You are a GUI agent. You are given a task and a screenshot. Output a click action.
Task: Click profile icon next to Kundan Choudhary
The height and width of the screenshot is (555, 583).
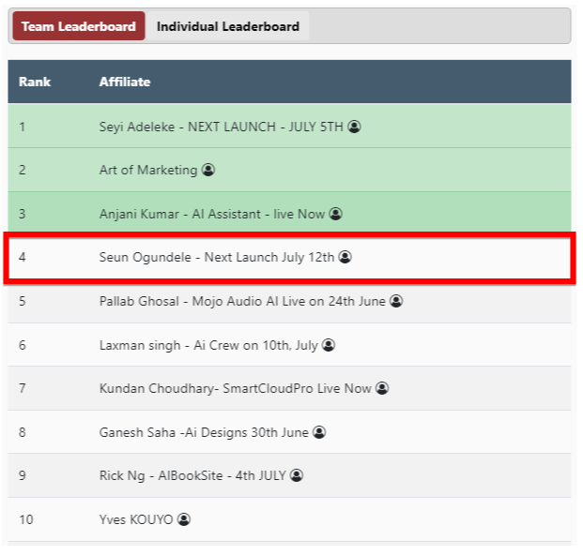[x=382, y=388]
